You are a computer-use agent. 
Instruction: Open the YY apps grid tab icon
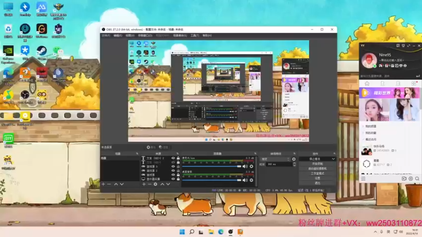414,84
